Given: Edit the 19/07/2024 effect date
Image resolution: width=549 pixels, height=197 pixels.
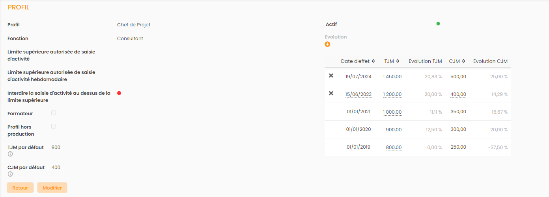Looking at the screenshot, I should pos(358,77).
